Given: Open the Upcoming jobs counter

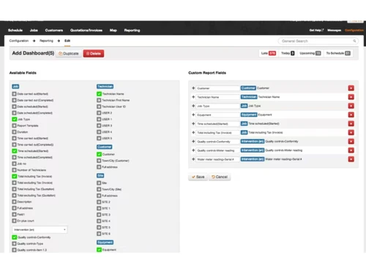Looking at the screenshot, I should click(310, 53).
